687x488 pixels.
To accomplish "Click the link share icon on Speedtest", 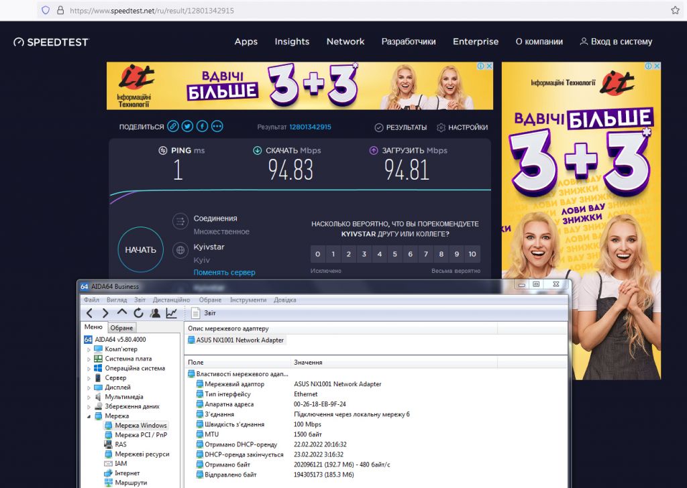I will (x=173, y=127).
